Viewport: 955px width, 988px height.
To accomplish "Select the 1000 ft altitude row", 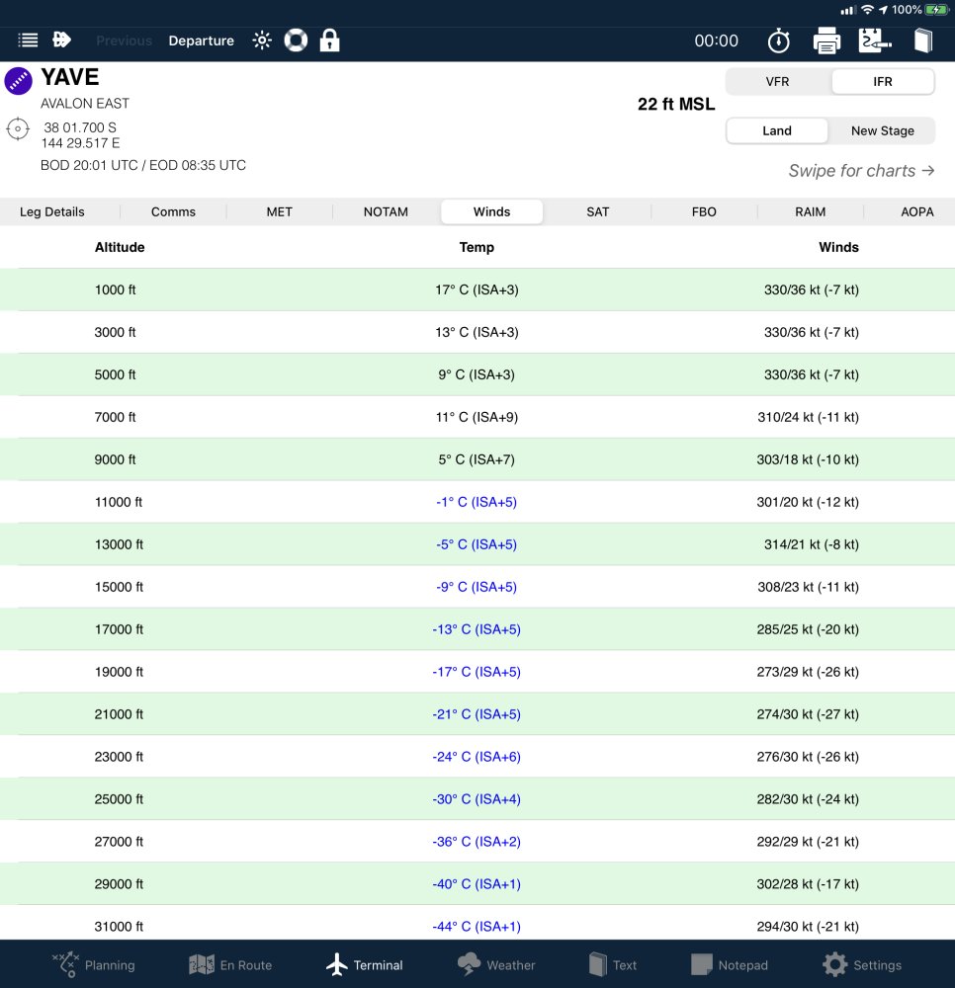I will [477, 289].
